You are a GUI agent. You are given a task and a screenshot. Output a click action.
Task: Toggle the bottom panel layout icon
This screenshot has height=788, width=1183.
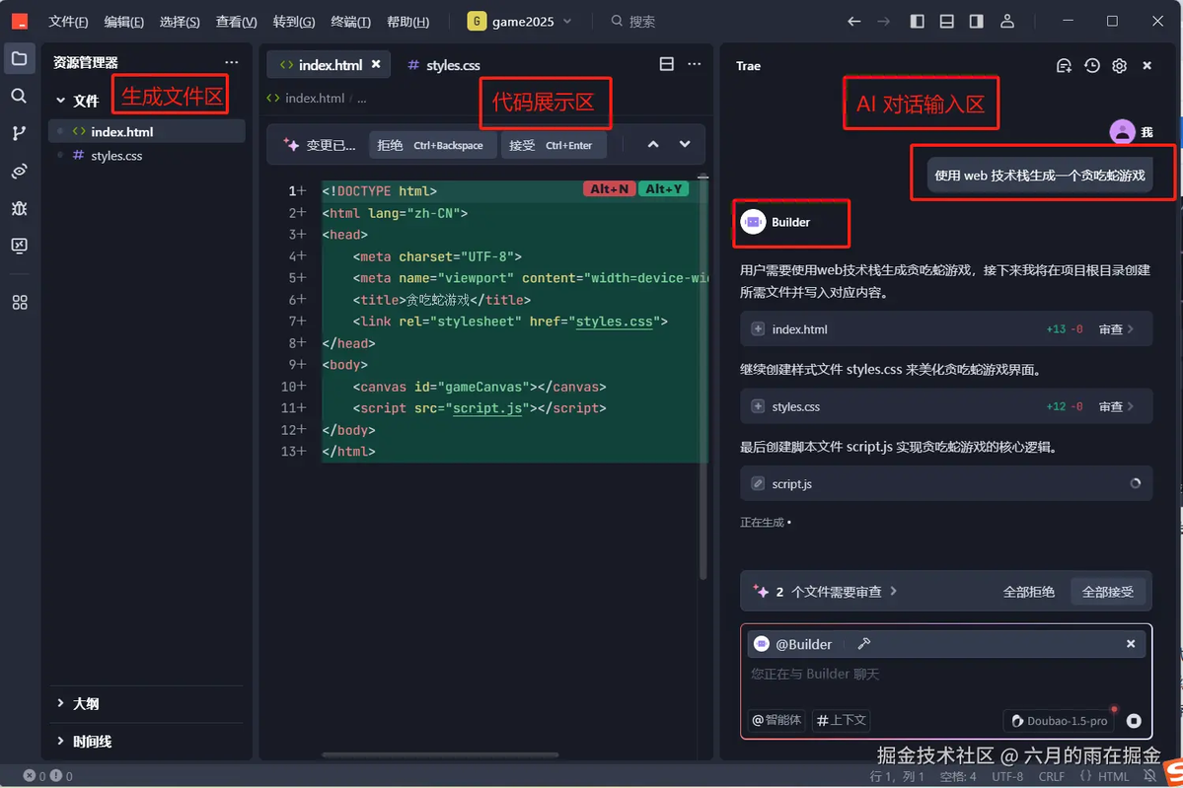947,21
